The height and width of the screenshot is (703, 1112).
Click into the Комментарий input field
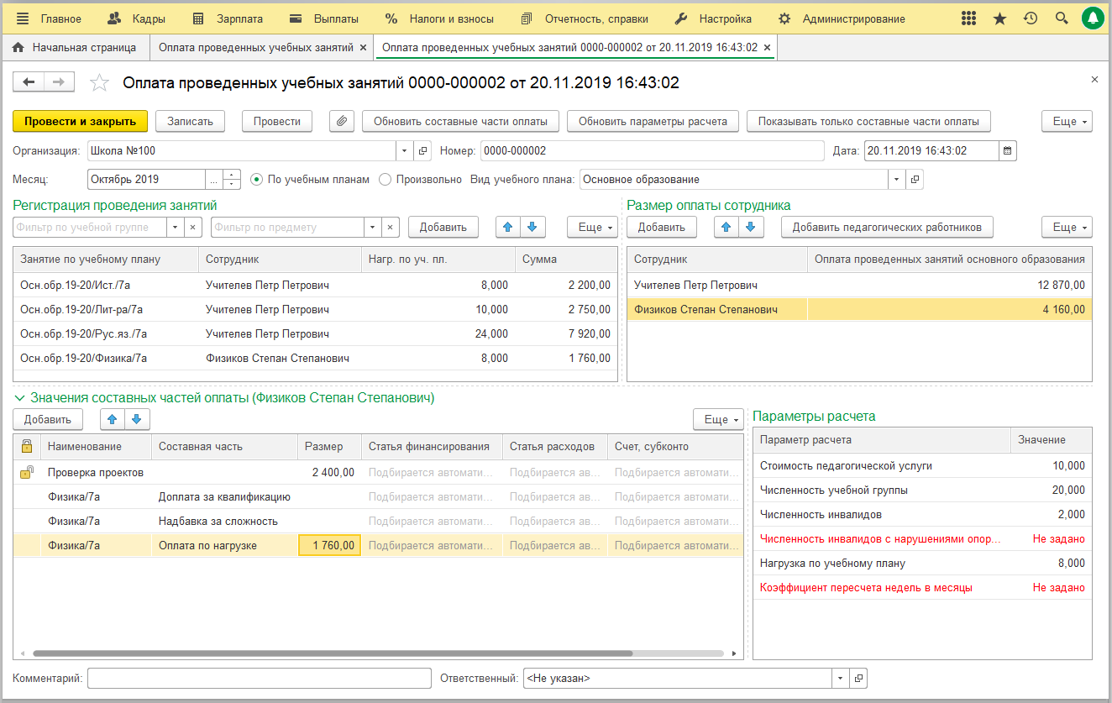[x=259, y=678]
